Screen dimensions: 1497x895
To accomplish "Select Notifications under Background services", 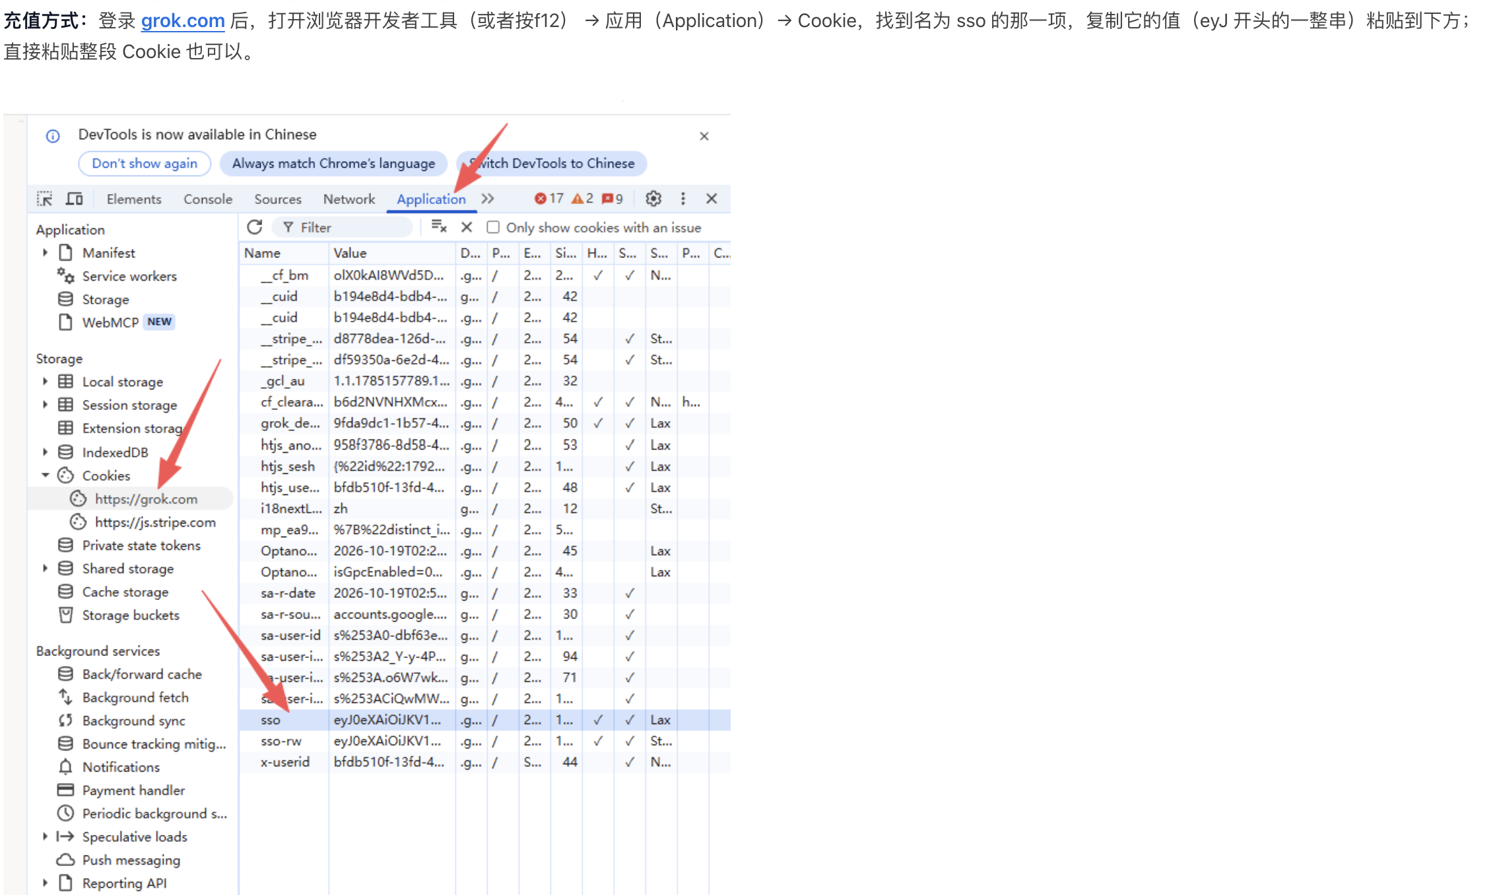I will pyautogui.click(x=121, y=767).
